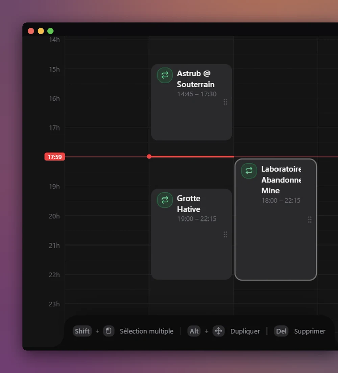
Task: Click the 19h hour label
Action: click(x=54, y=186)
